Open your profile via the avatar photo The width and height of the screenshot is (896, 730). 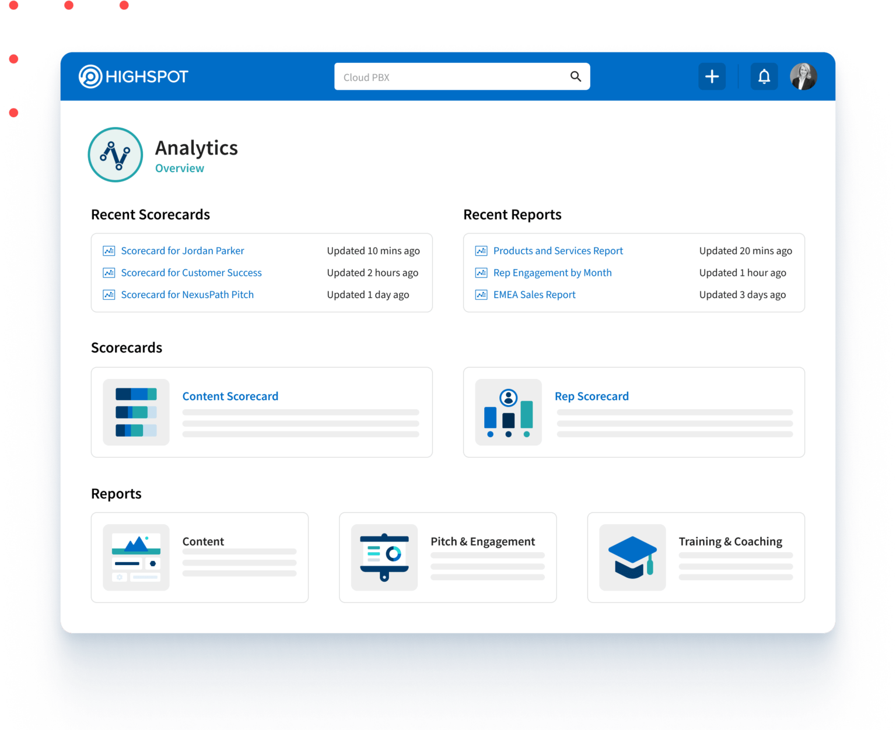804,76
